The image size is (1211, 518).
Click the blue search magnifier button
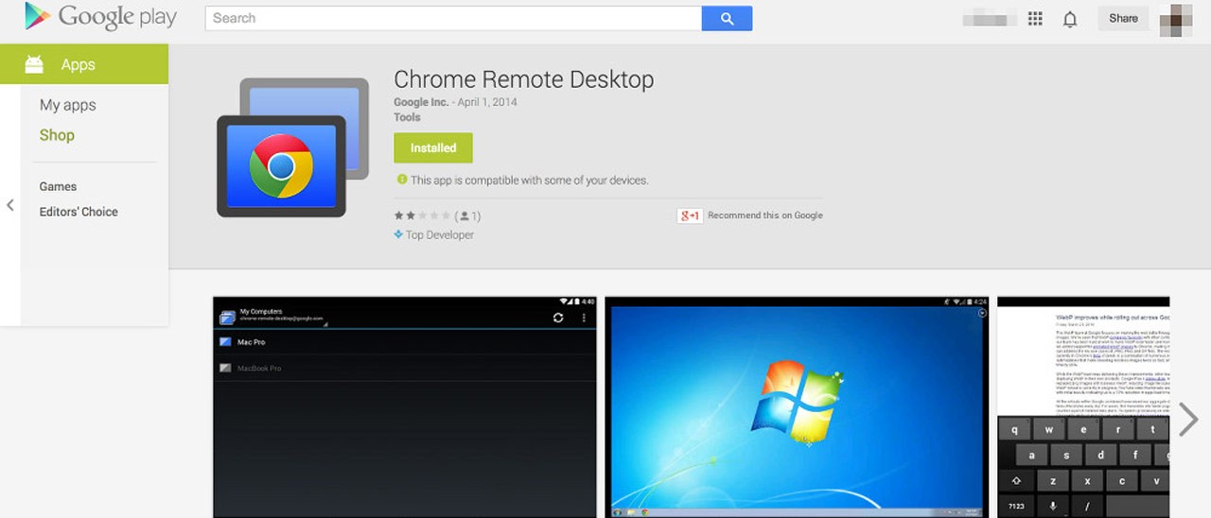click(727, 18)
